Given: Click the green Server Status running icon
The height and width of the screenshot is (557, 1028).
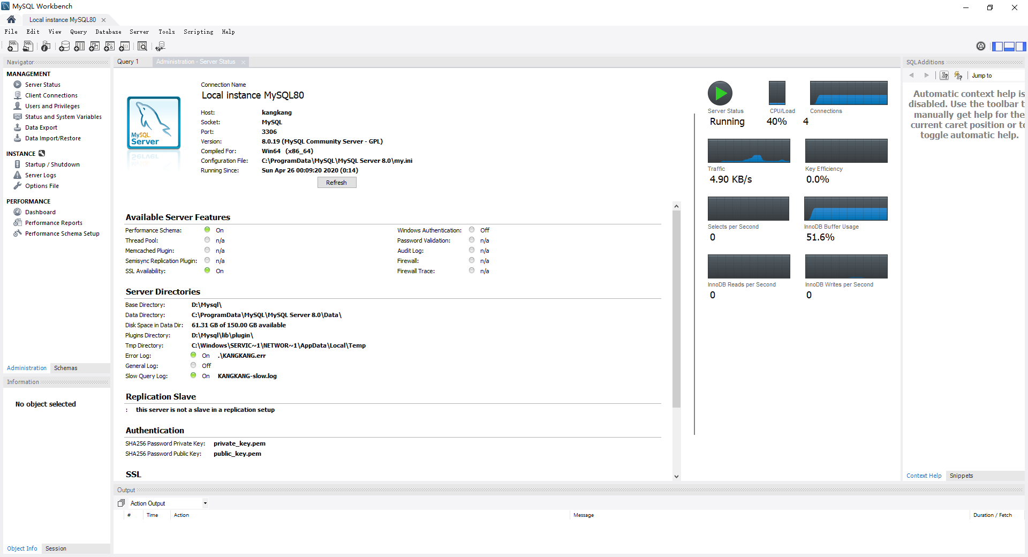Looking at the screenshot, I should [x=720, y=93].
